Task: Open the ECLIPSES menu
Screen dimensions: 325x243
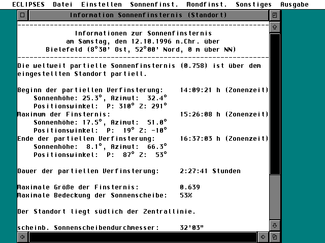Action: click(23, 4)
